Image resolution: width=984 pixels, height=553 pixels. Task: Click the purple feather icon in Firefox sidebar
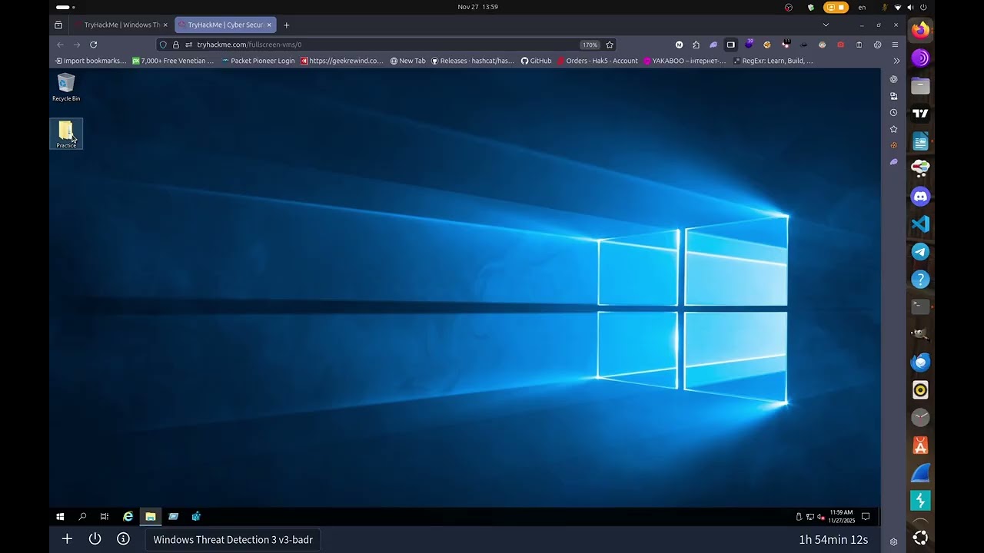pyautogui.click(x=893, y=162)
